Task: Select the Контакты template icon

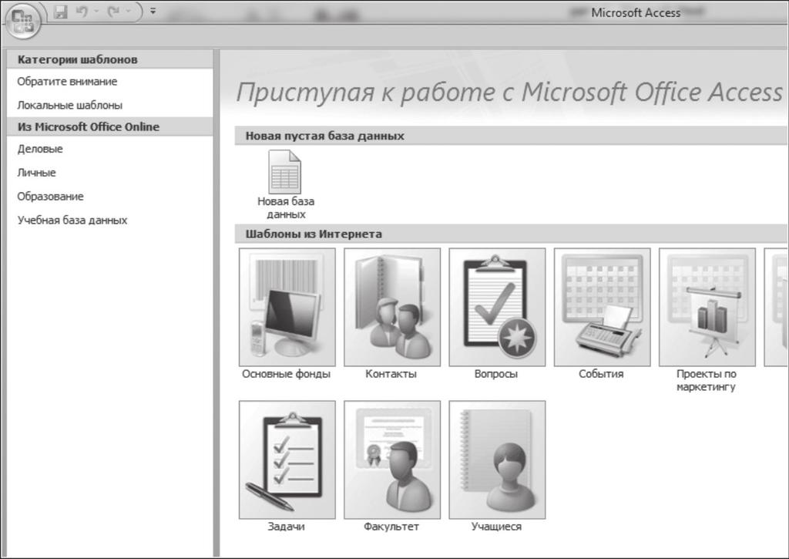Action: (392, 307)
